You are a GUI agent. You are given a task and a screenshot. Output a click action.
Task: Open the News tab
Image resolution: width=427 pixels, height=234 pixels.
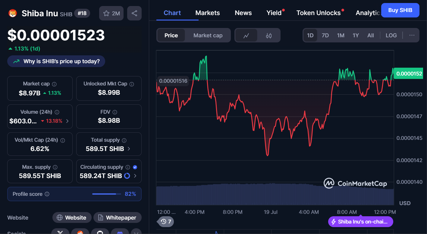click(243, 13)
